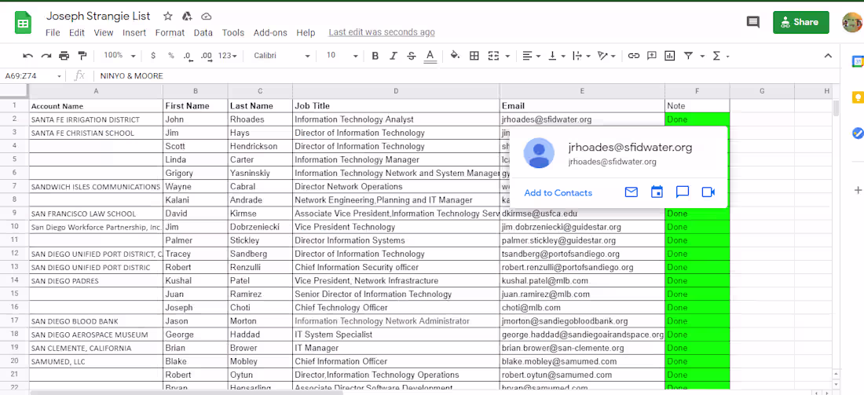The image size is (864, 395).
Task: Expand the merge cells options arrow
Action: 507,57
